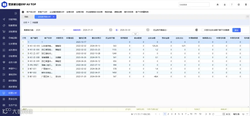Click the 应收余额 column header

point(152,38)
